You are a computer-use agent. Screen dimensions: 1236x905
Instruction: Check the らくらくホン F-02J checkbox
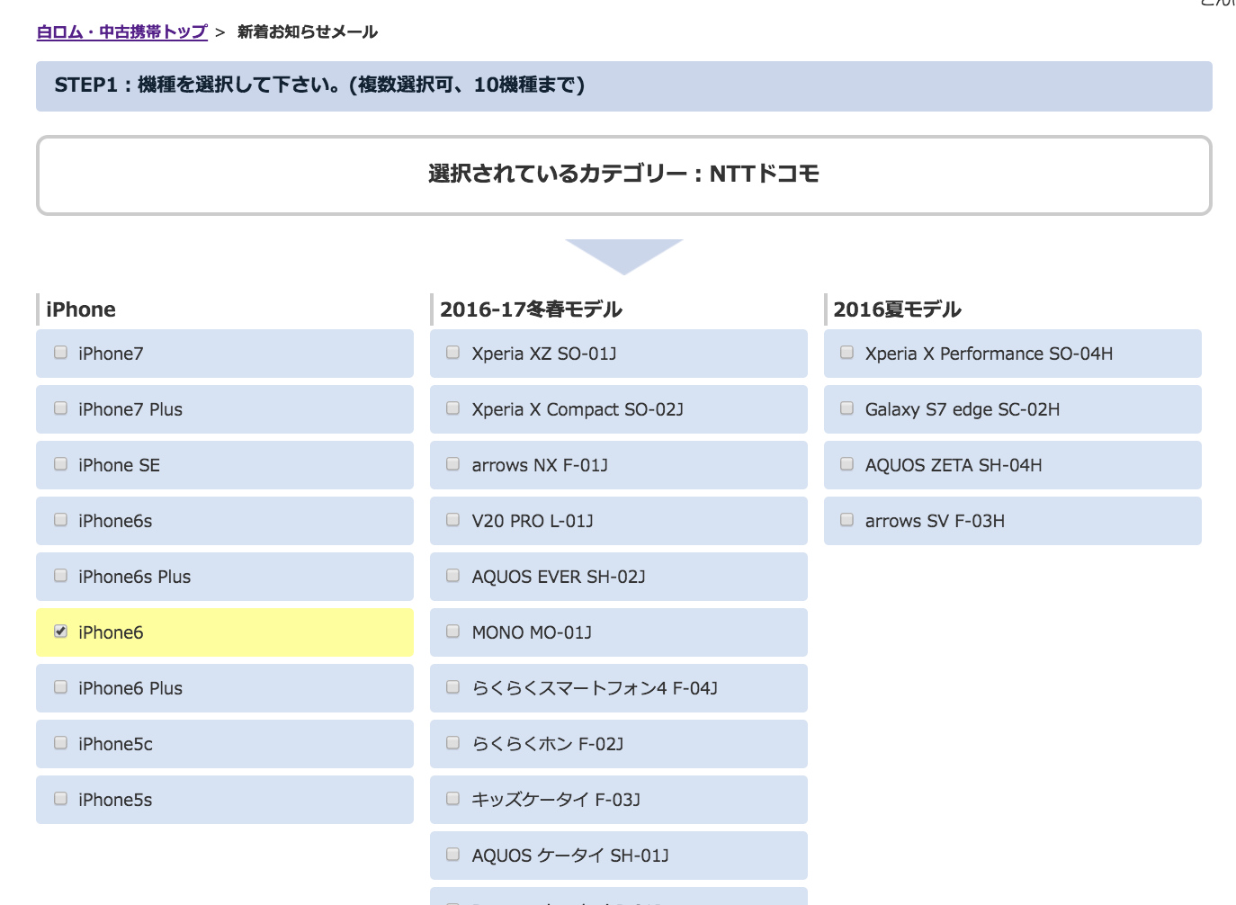pos(453,743)
